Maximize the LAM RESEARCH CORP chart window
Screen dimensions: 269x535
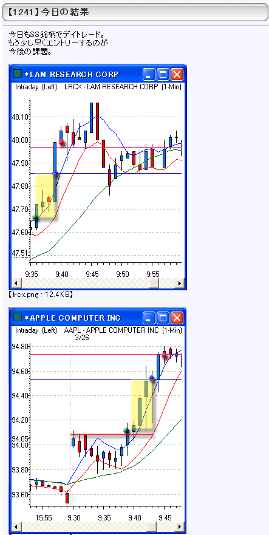(x=163, y=74)
